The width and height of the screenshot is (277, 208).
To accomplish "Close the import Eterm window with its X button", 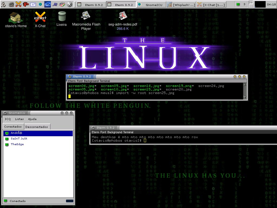I will pos(244,77).
